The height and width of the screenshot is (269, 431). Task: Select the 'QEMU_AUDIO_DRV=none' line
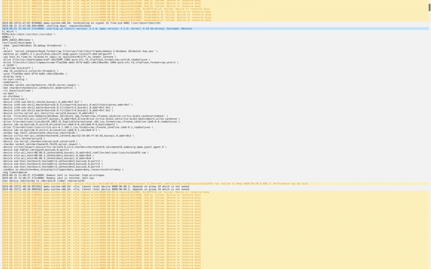pyautogui.click(x=18, y=40)
